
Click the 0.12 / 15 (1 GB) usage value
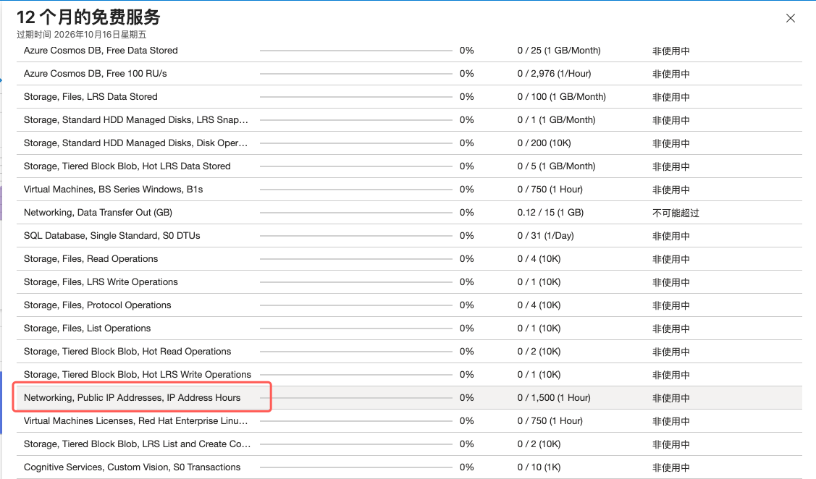pos(550,213)
